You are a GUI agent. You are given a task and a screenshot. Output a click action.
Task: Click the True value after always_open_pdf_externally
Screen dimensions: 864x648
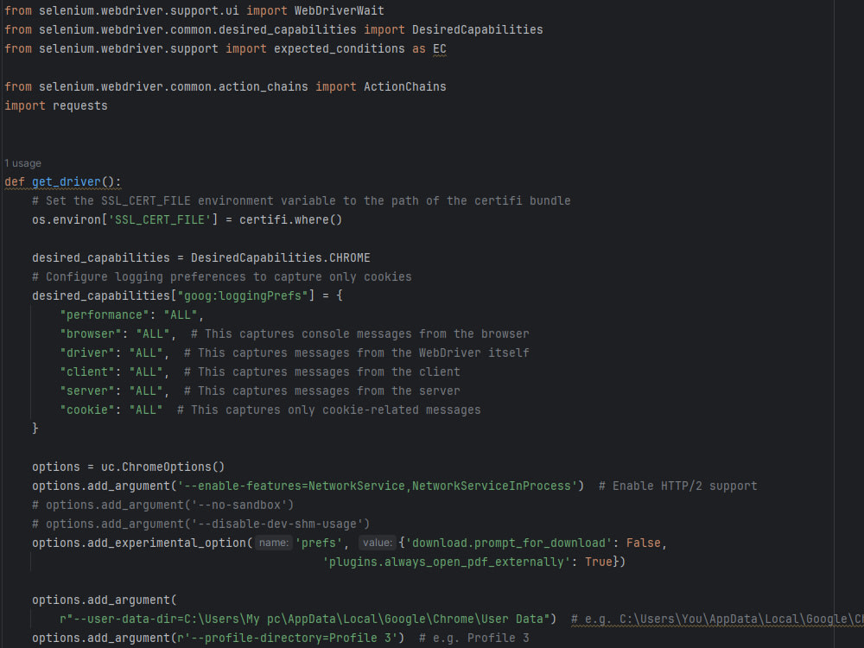click(x=599, y=562)
